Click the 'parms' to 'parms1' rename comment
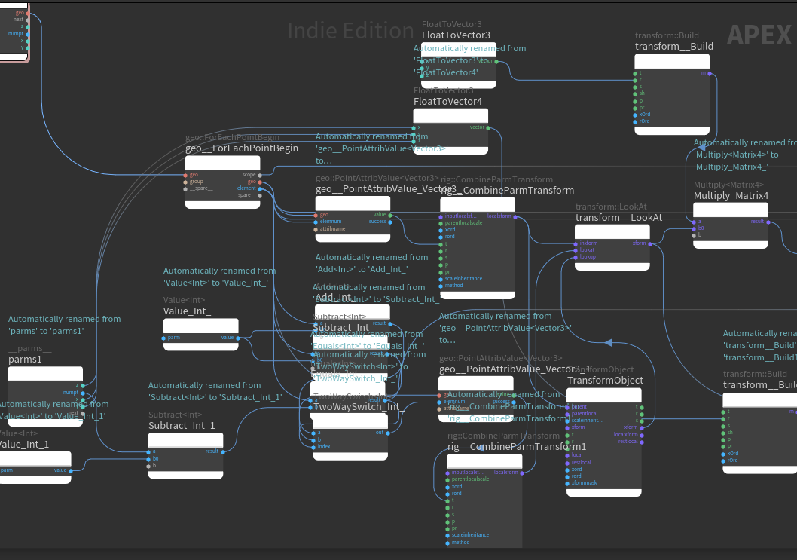The height and width of the screenshot is (560, 797). point(65,325)
